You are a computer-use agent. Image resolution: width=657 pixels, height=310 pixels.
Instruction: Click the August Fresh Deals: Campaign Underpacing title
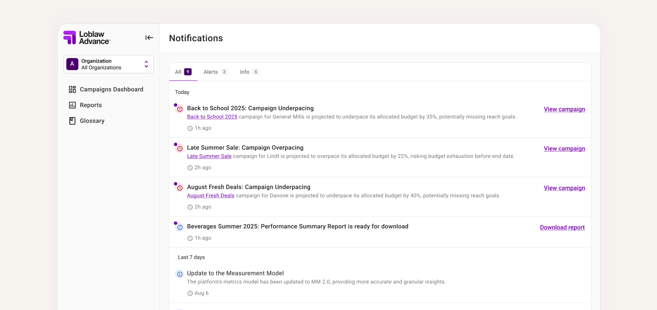(248, 187)
